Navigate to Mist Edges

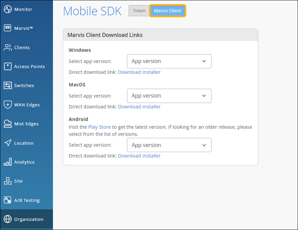pos(26,124)
